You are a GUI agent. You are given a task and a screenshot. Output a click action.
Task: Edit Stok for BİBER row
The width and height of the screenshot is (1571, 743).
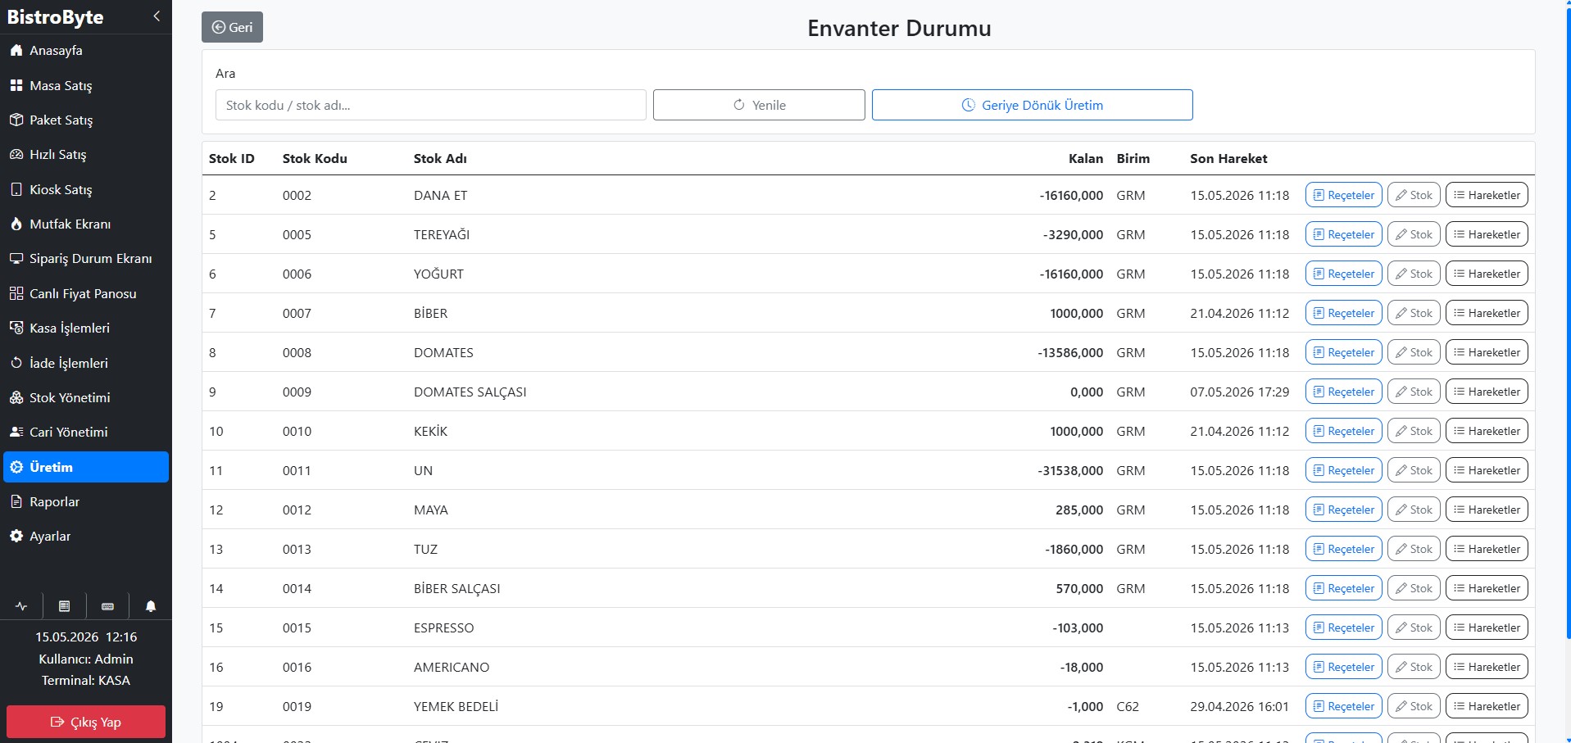click(x=1414, y=313)
